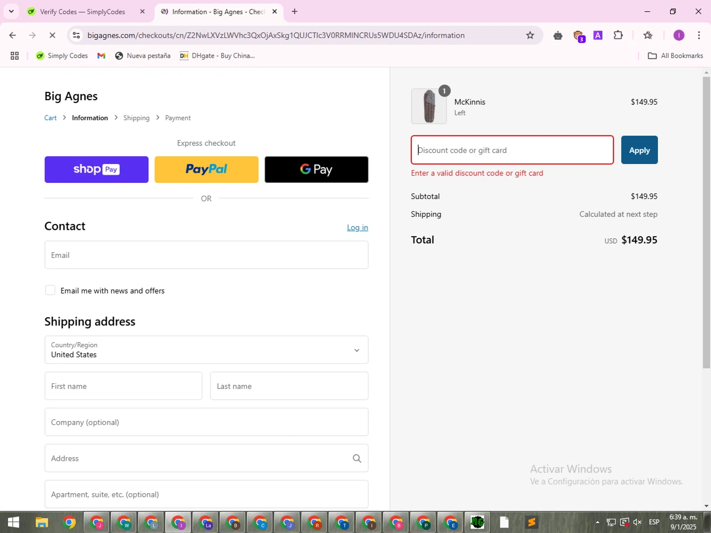Open the bookmarks star list icon
The image size is (711, 533).
[648, 35]
